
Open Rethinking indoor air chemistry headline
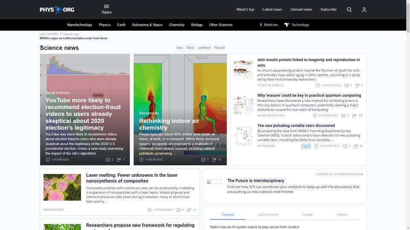click(x=169, y=124)
